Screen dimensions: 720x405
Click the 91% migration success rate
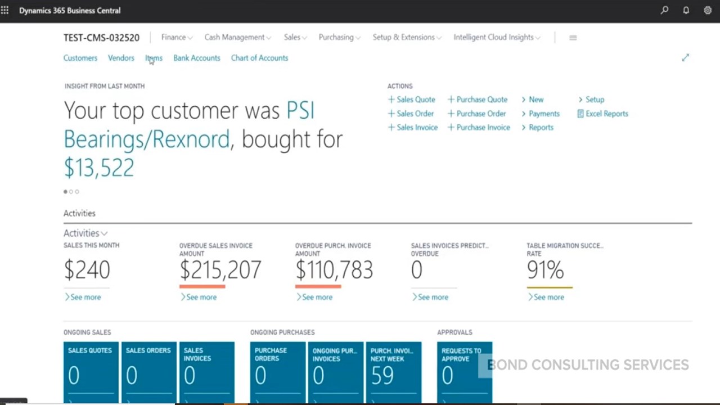click(x=545, y=270)
